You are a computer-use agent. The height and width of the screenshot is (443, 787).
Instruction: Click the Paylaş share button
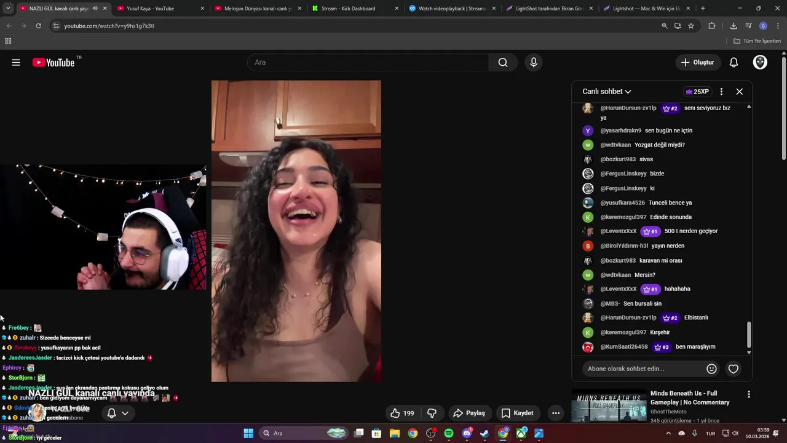click(x=469, y=413)
